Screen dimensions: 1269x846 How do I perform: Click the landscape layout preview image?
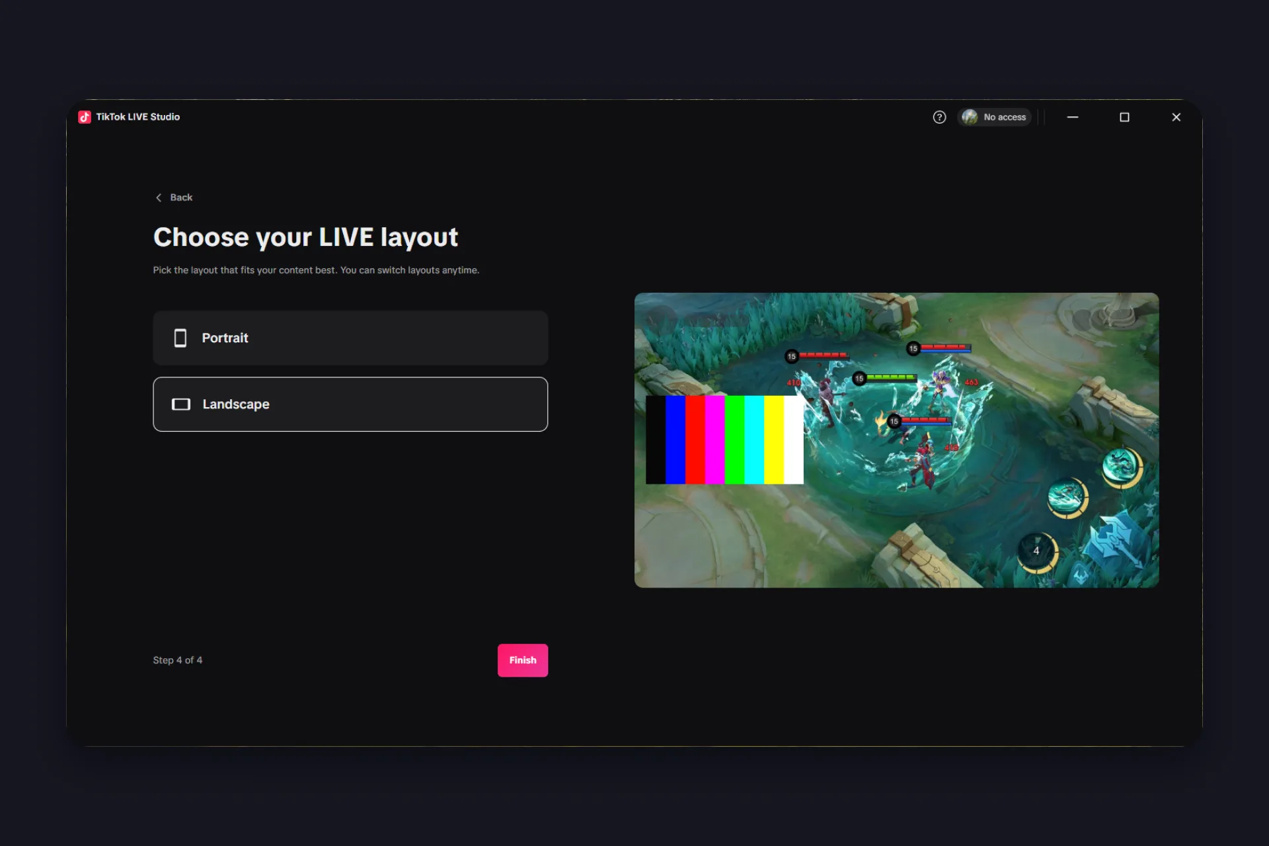(x=896, y=440)
